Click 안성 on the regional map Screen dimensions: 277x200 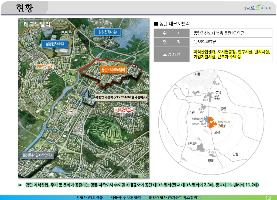[x=235, y=154]
